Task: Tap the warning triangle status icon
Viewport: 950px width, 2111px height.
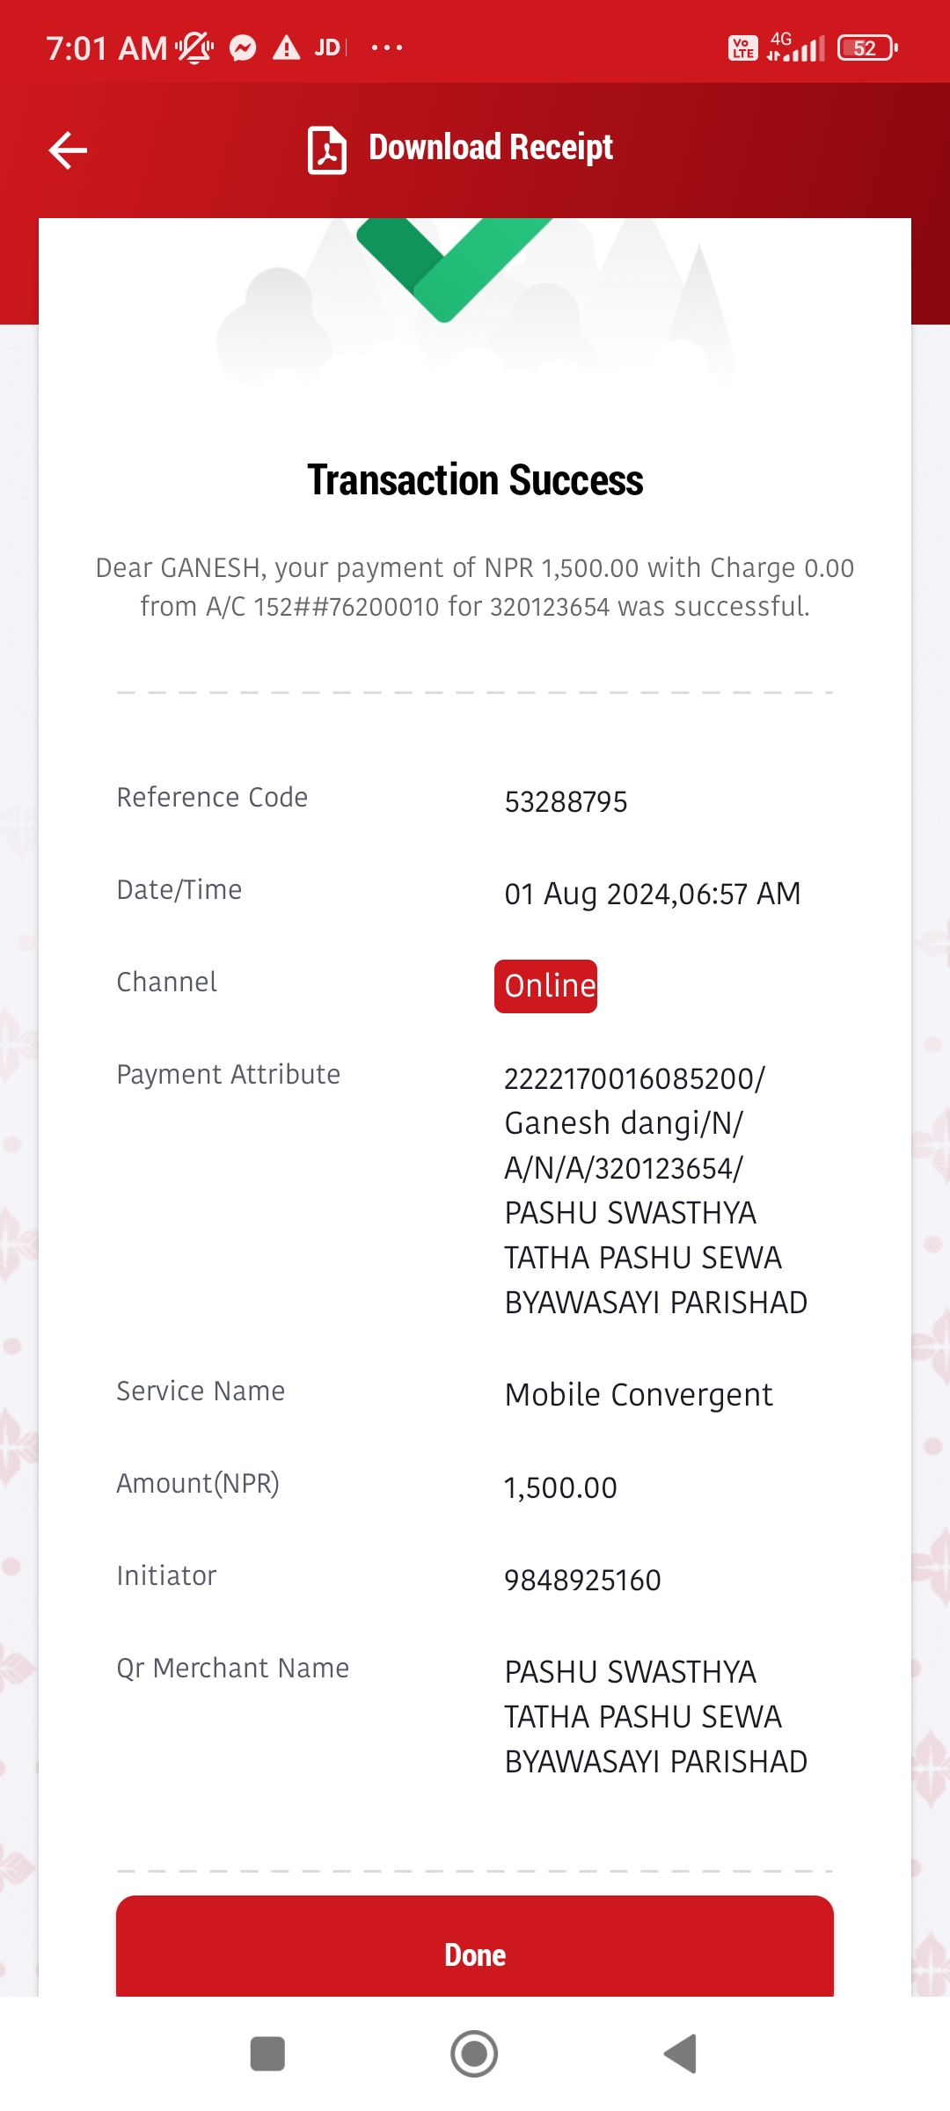Action: pyautogui.click(x=286, y=47)
